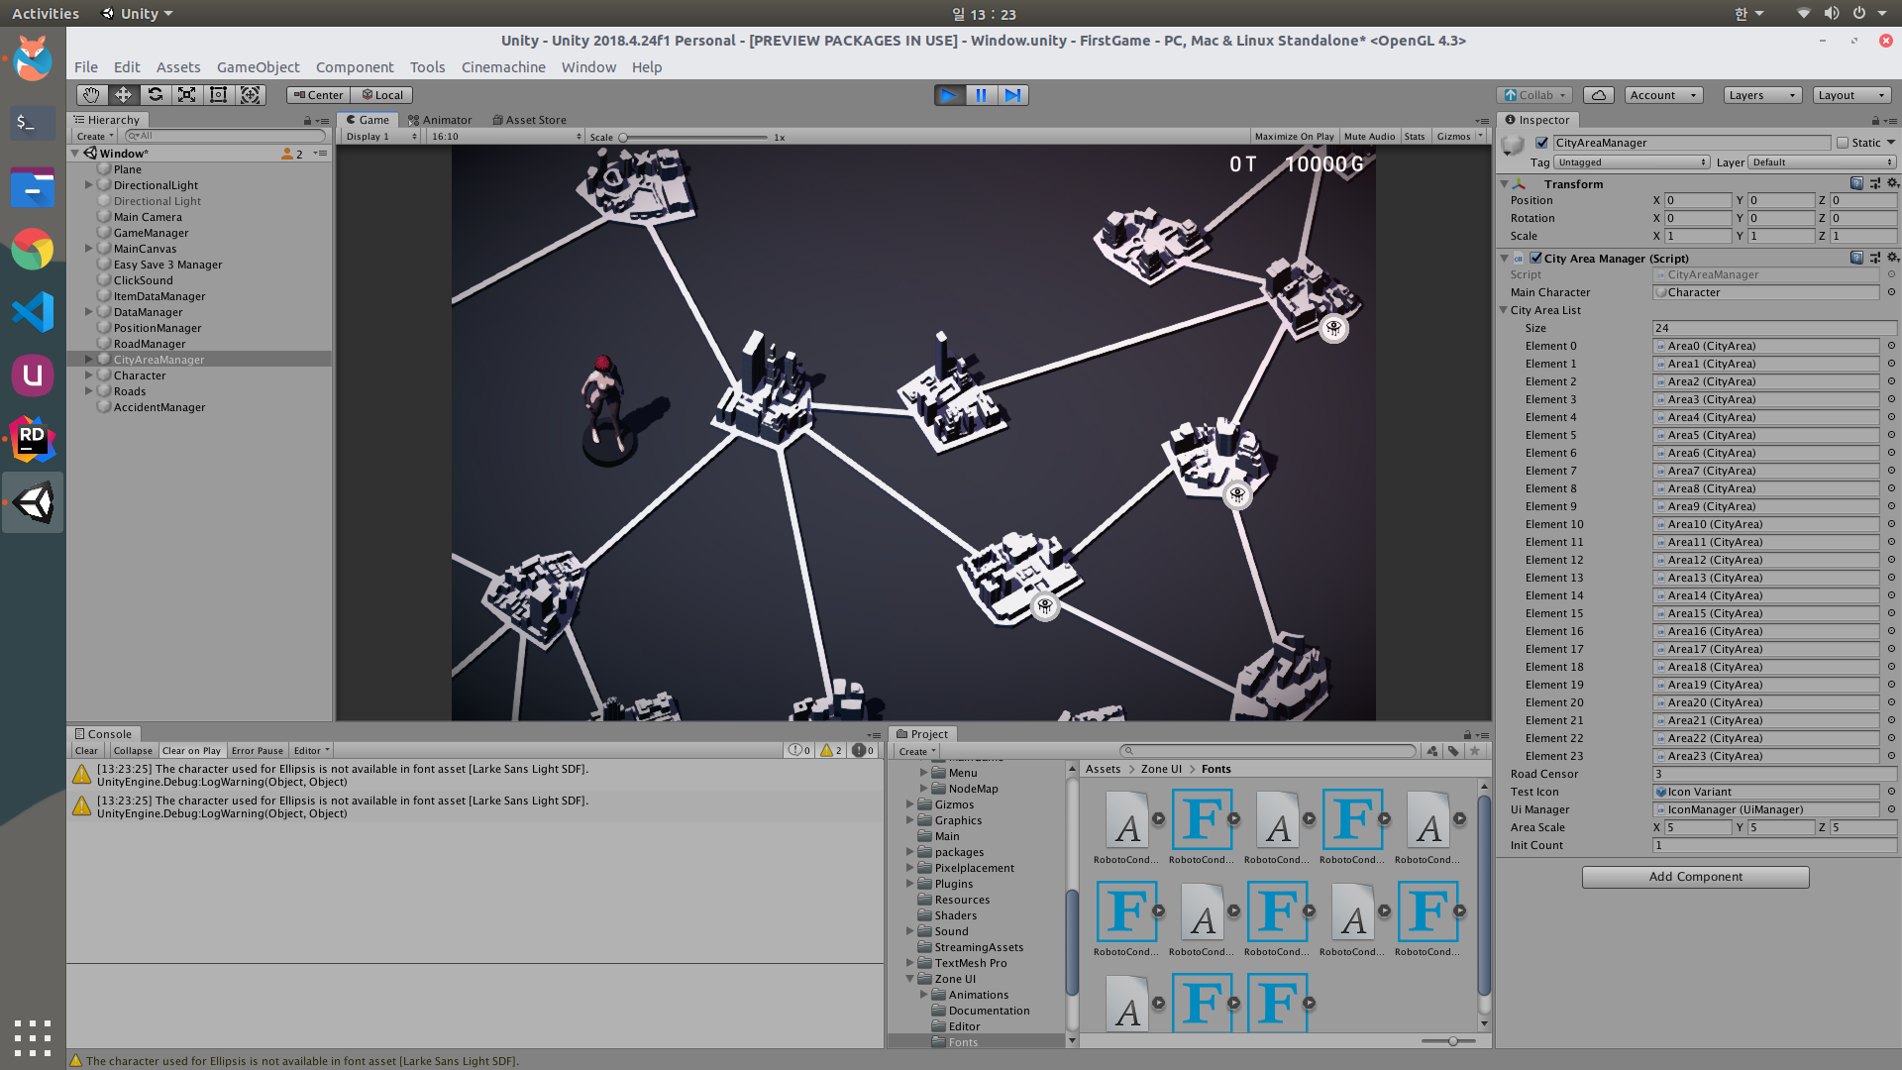Open the Layers dropdown
This screenshot has width=1902, height=1070.
point(1761,95)
